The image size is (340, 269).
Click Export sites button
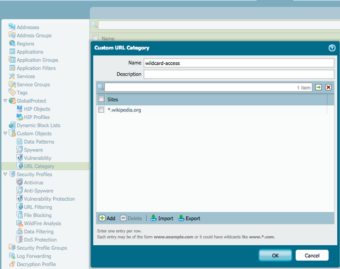tap(189, 219)
